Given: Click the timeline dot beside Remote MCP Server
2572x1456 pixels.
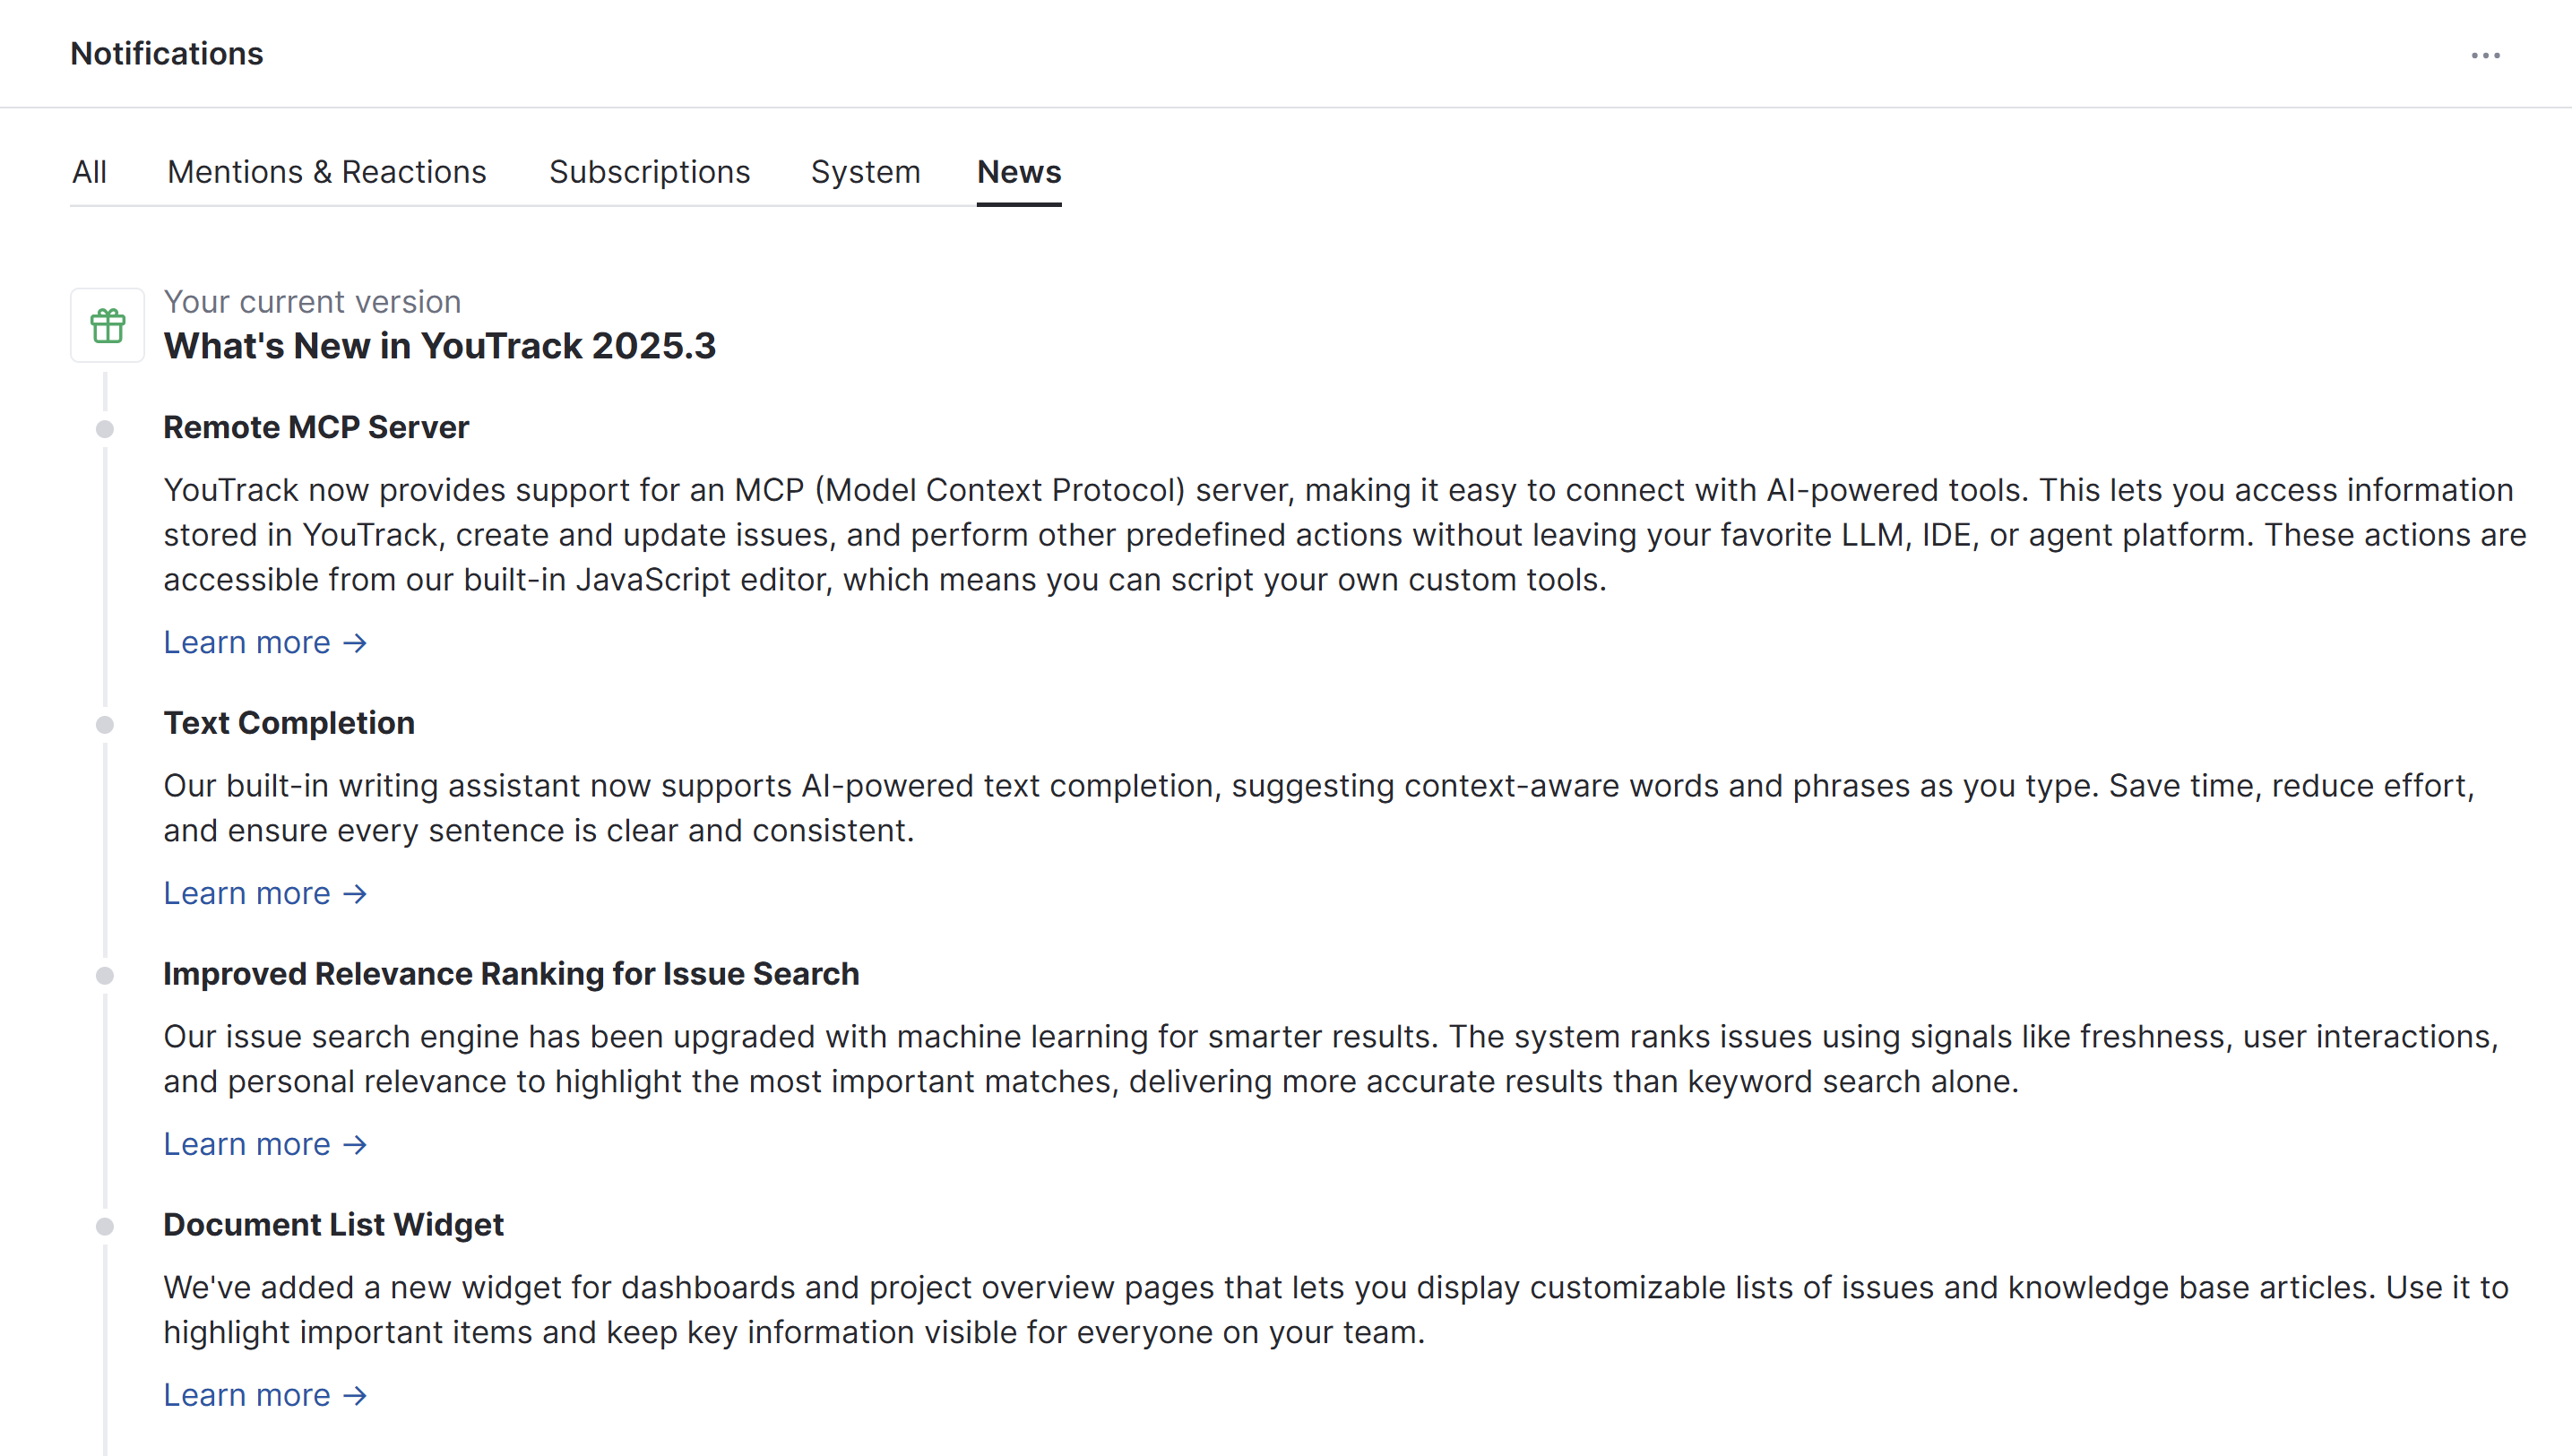Looking at the screenshot, I should [x=105, y=429].
